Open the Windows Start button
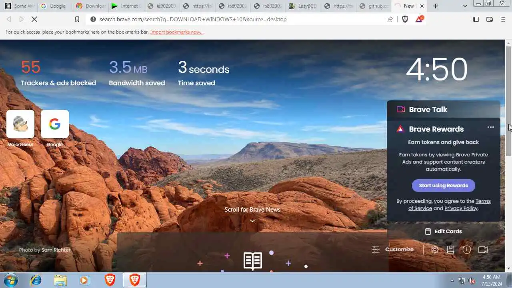512x288 pixels. [11, 280]
